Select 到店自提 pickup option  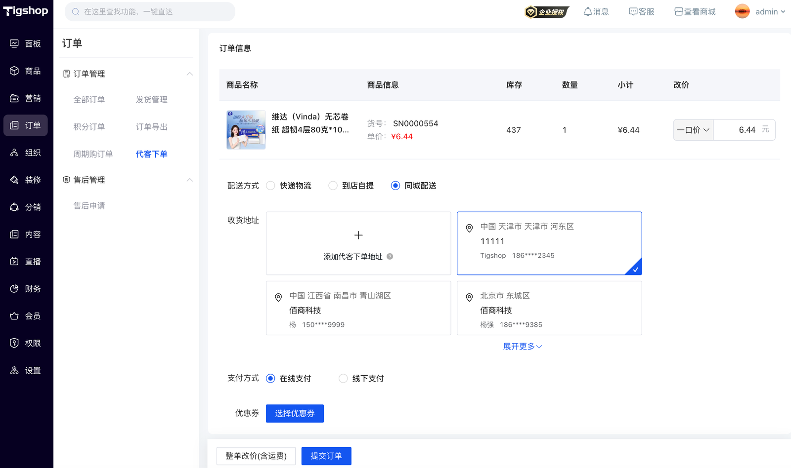click(x=333, y=186)
